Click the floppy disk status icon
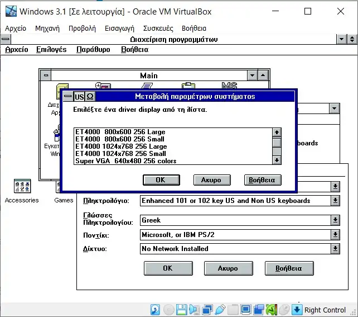 click(182, 310)
